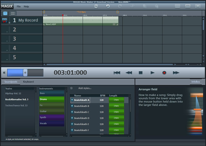Click the greyed-out Copy icon
Viewport: 206px width, 146px height.
click(x=145, y=6)
